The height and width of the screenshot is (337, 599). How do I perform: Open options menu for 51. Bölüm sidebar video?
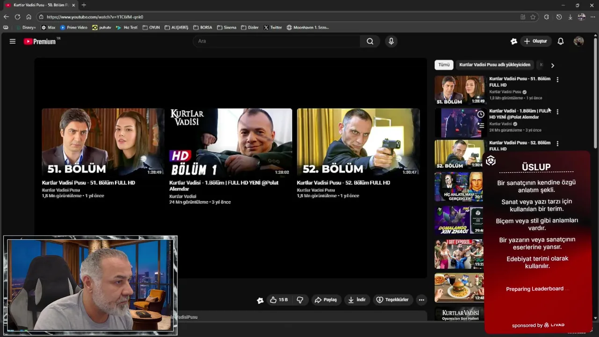557,80
